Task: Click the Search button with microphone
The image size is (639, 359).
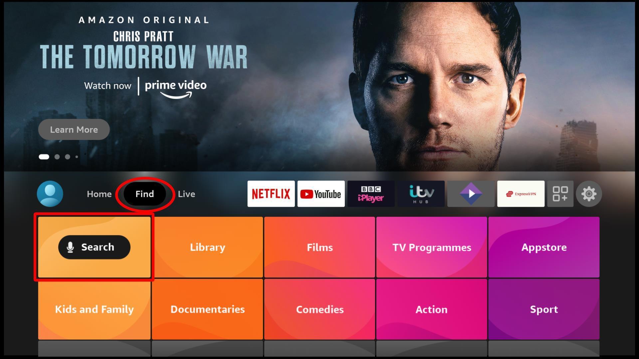Action: coord(95,246)
